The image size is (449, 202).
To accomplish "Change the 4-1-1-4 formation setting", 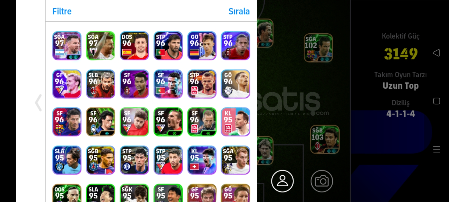I will tap(400, 114).
